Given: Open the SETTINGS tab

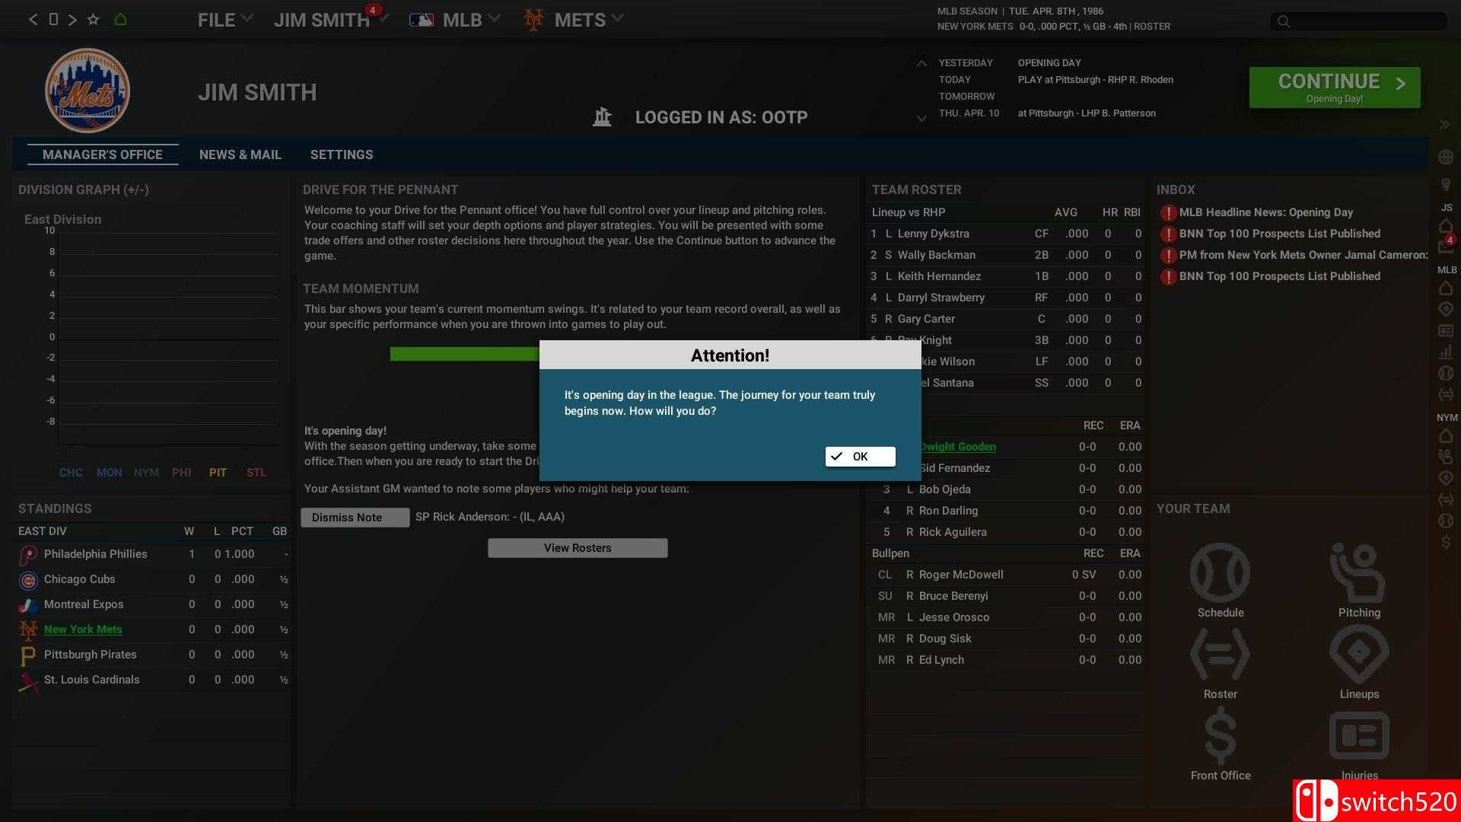Looking at the screenshot, I should click(342, 155).
